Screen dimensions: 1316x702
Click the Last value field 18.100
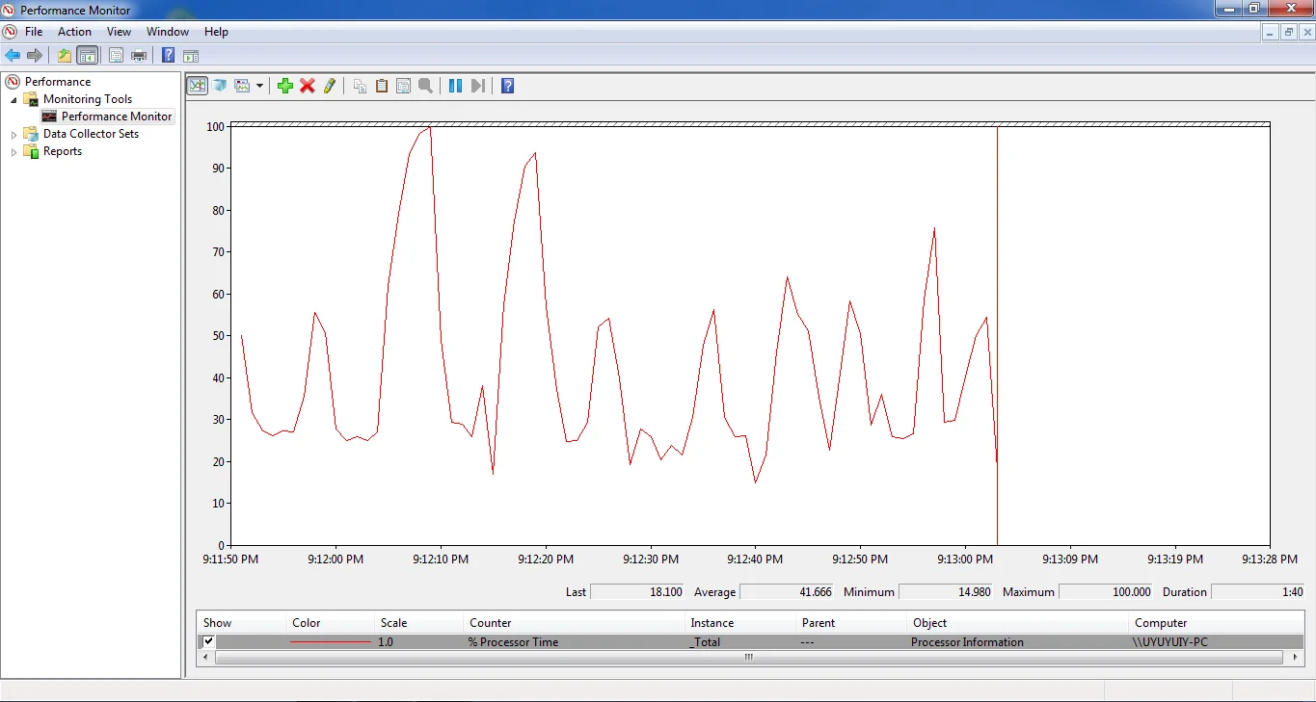click(638, 592)
